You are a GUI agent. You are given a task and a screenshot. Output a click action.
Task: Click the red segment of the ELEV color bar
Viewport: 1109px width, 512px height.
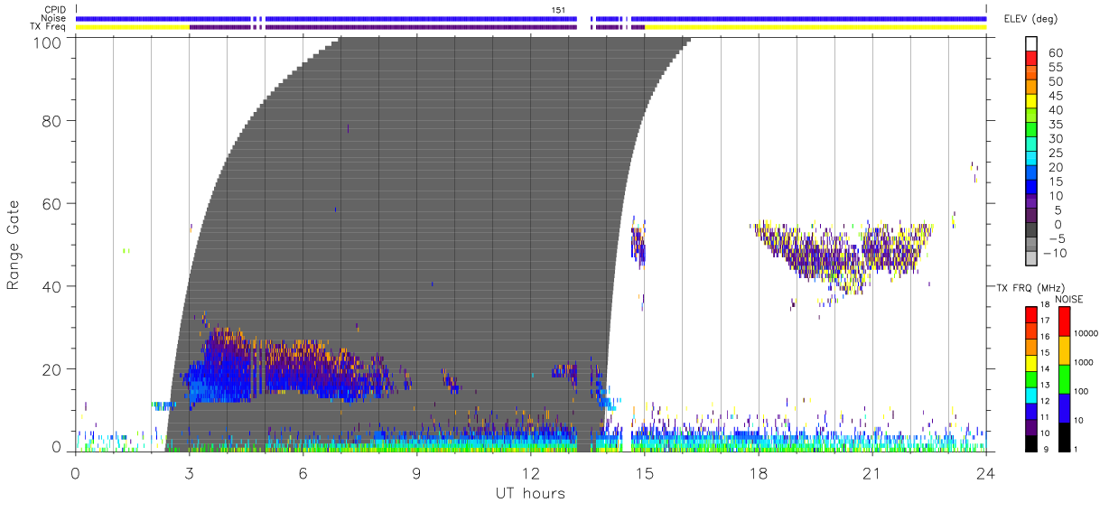1031,59
